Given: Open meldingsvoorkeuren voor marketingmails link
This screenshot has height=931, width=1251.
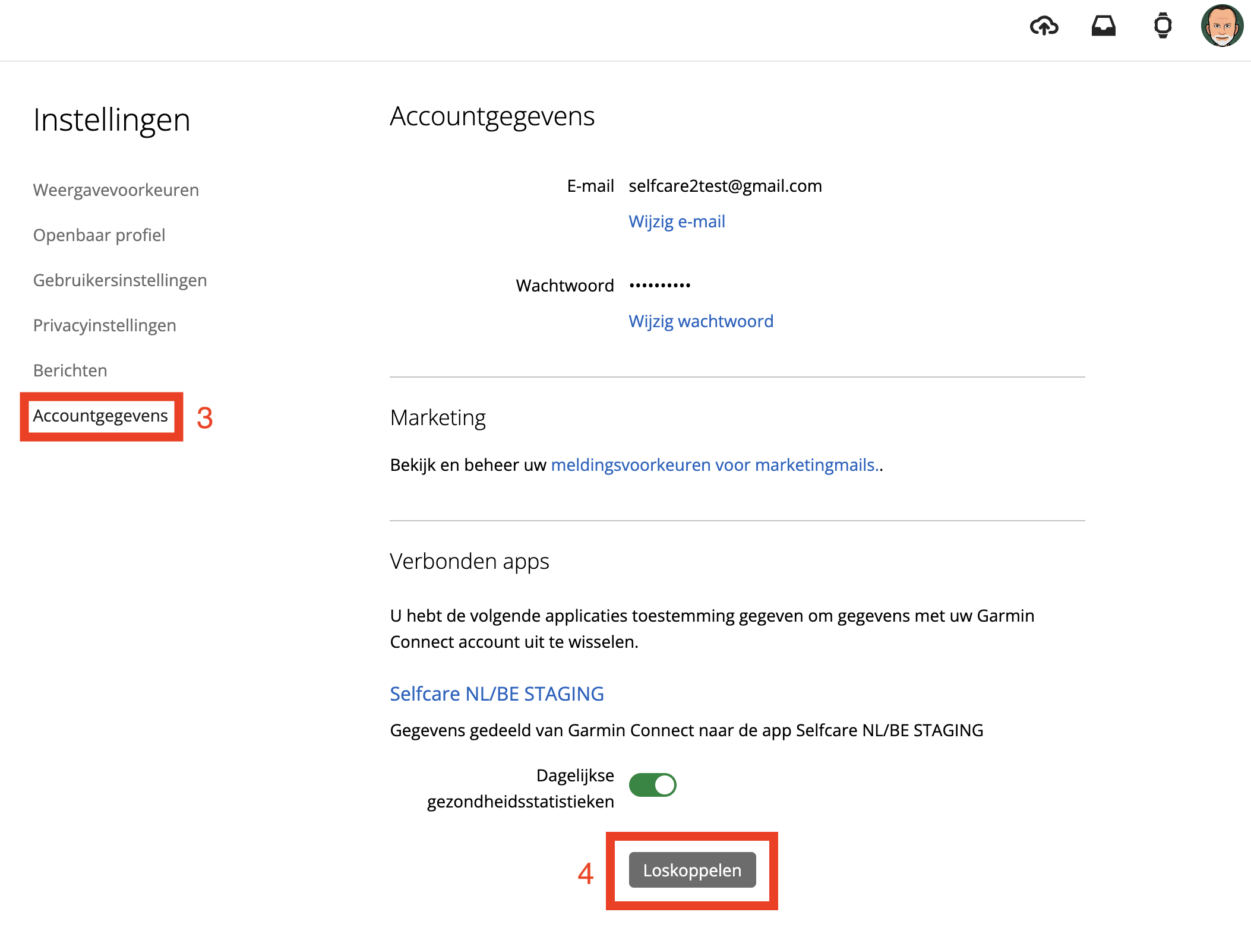Looking at the screenshot, I should pos(715,465).
